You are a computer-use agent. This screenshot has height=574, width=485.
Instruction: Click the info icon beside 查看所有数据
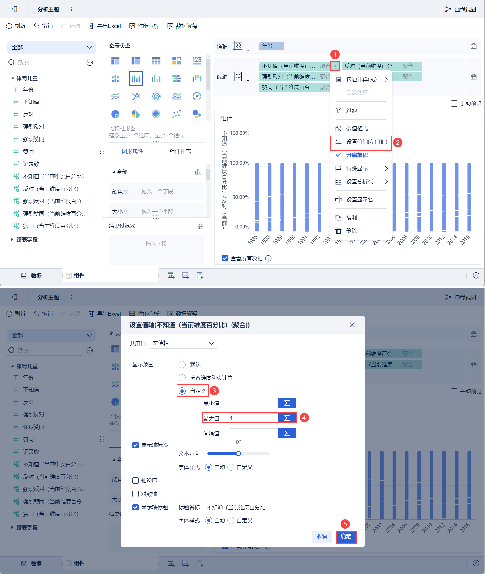coord(268,258)
